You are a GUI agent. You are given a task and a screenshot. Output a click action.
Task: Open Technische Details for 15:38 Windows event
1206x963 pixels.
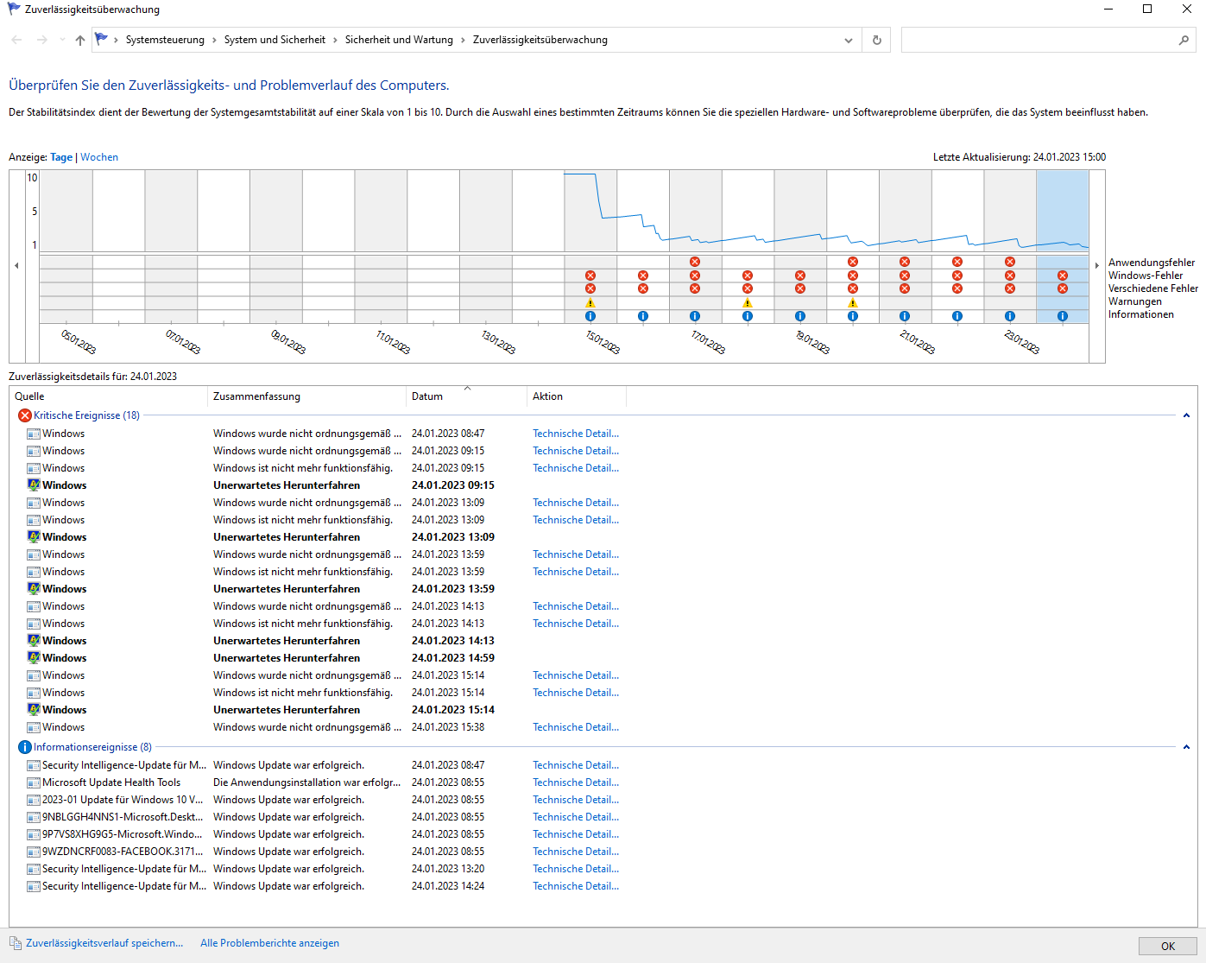click(x=576, y=727)
